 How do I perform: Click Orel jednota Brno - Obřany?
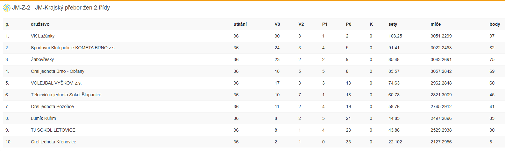(58, 71)
